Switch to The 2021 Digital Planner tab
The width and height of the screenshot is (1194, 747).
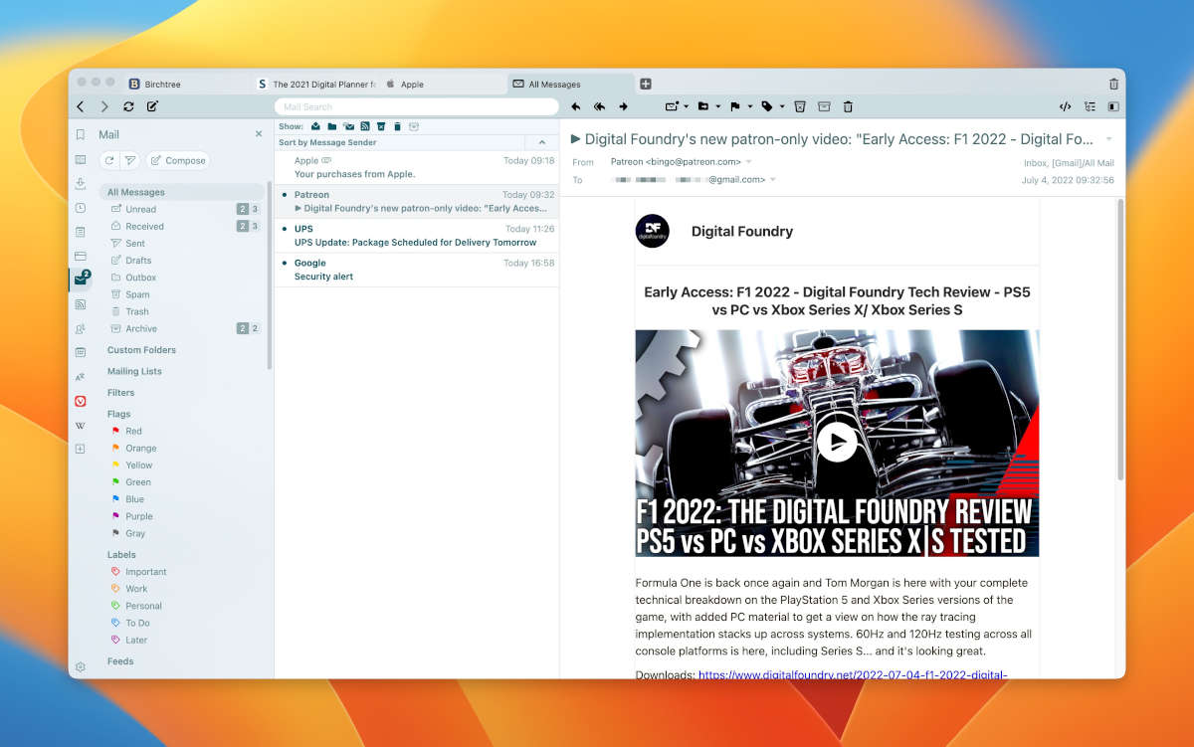316,85
